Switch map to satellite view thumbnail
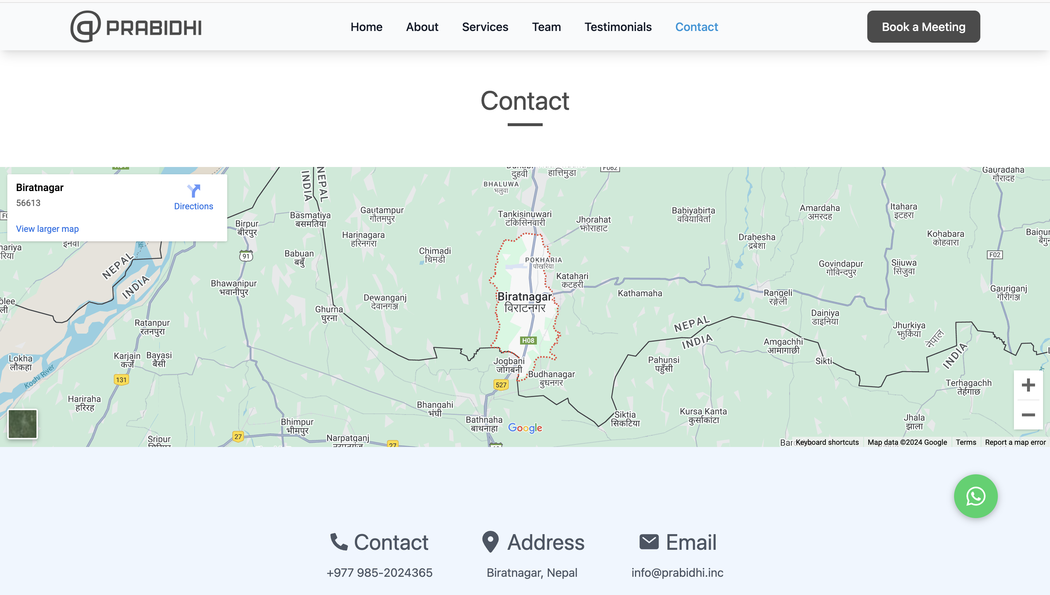The height and width of the screenshot is (595, 1050). tap(23, 424)
